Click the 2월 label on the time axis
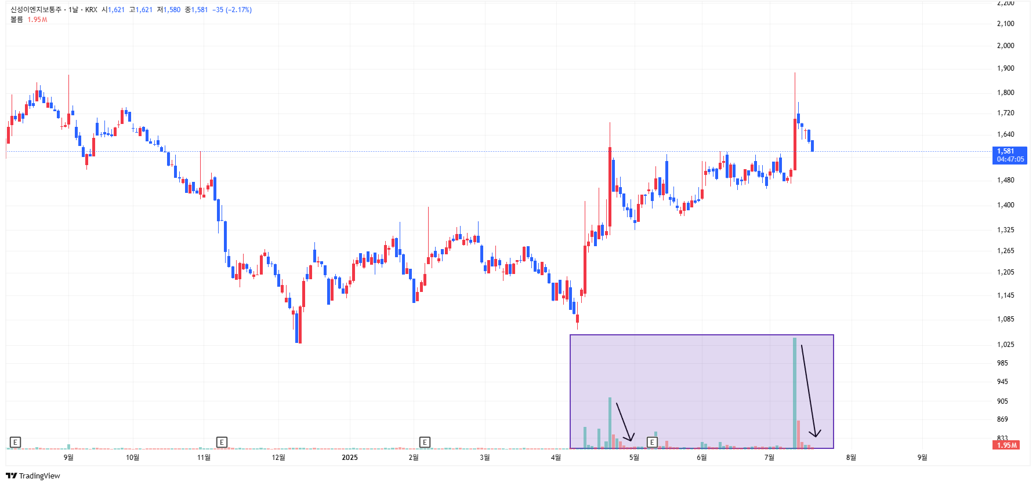 (x=414, y=458)
